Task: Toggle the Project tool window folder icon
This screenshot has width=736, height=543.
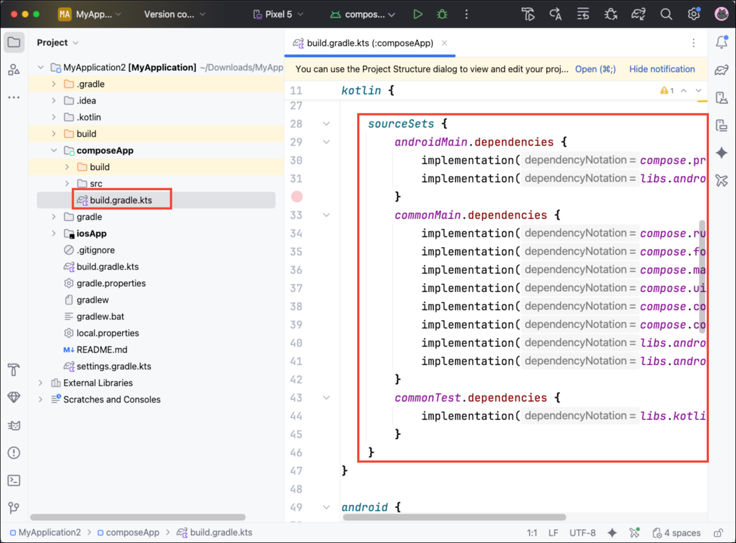Action: point(14,43)
